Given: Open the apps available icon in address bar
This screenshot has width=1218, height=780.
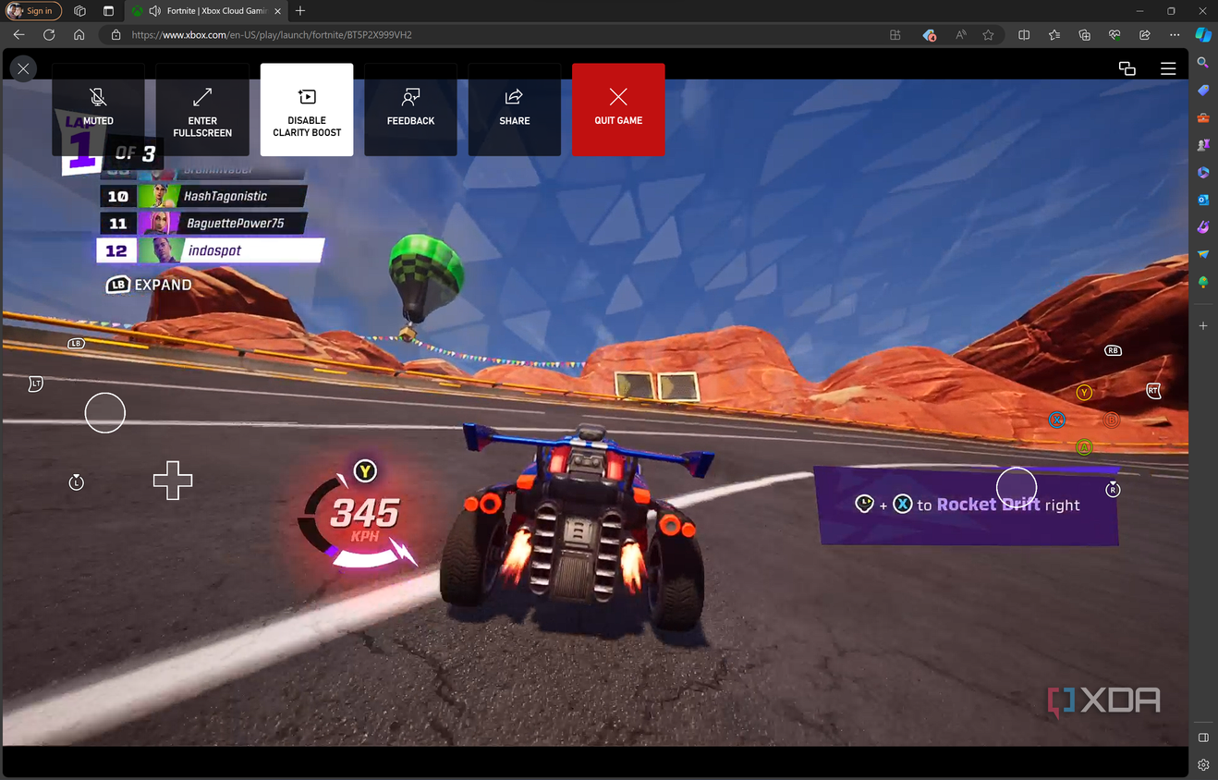Looking at the screenshot, I should (895, 34).
